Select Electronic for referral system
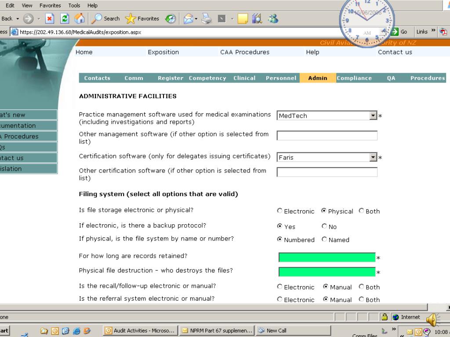Image resolution: width=450 pixels, height=337 pixels. coord(279,299)
